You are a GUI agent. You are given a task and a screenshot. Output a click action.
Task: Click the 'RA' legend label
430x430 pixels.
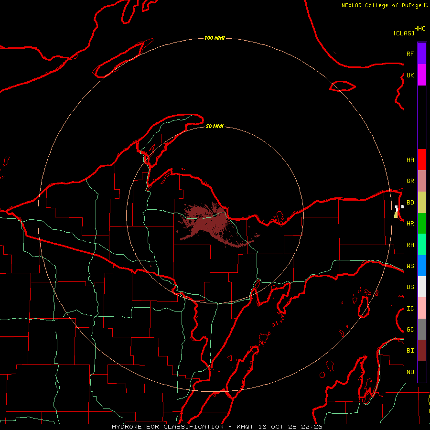pos(410,245)
